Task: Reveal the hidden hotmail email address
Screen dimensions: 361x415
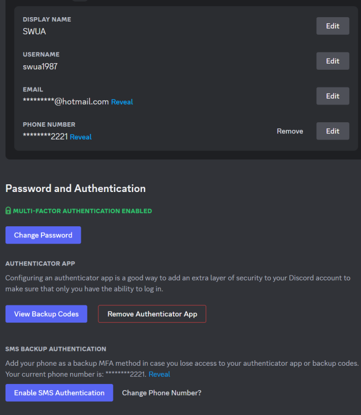Action: (122, 102)
